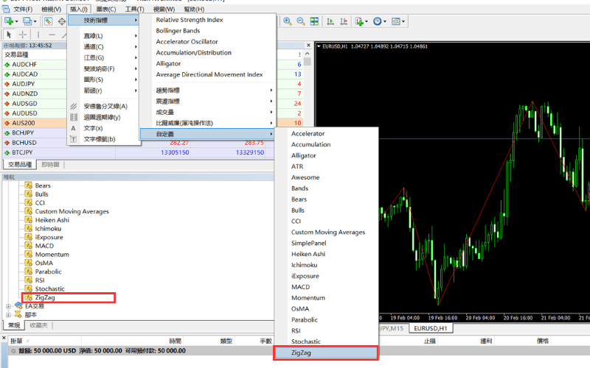
Task: Click MACD in the navigator tree
Action: pos(44,246)
